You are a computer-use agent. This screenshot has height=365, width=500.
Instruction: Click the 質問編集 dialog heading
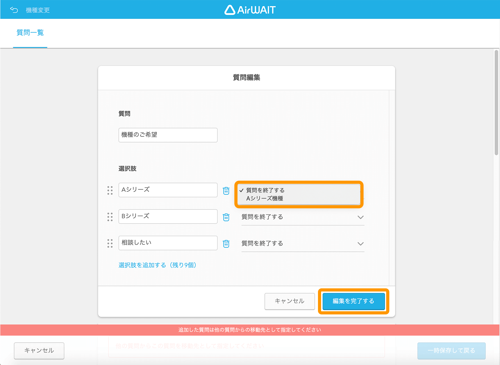click(246, 77)
